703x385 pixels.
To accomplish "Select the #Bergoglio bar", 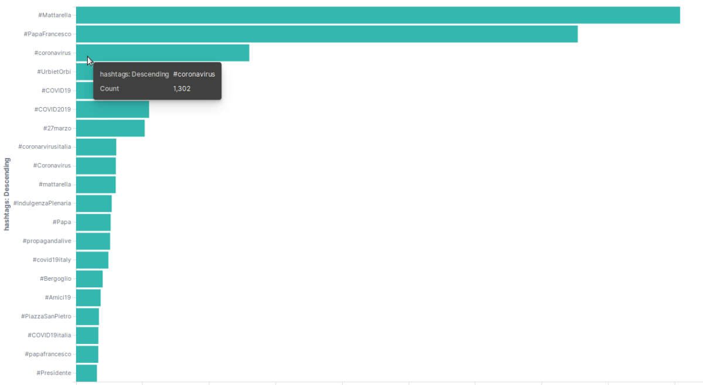I will pyautogui.click(x=89, y=279).
